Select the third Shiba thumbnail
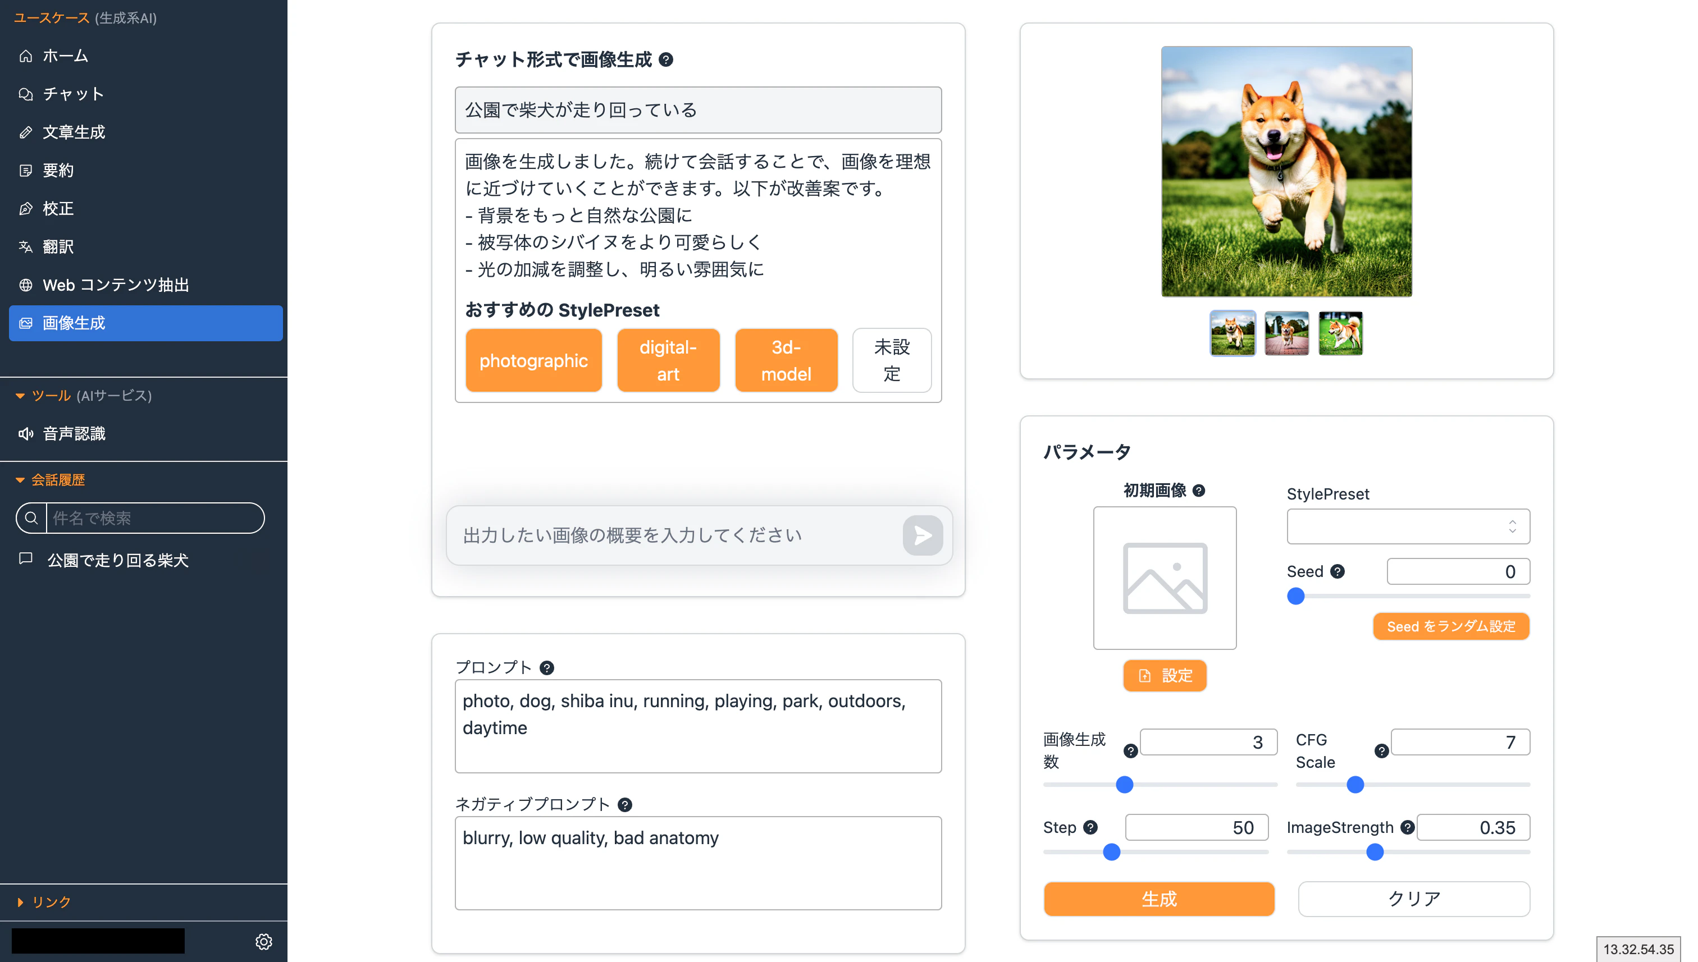Screen dimensions: 1698x962 tap(1340, 333)
